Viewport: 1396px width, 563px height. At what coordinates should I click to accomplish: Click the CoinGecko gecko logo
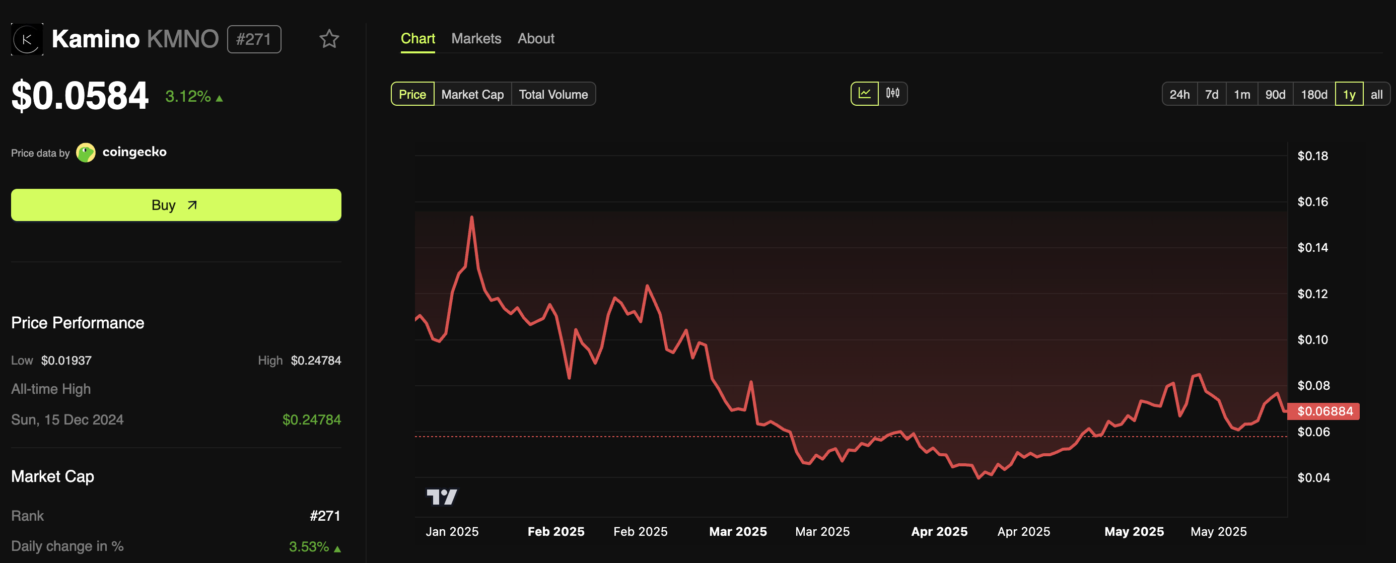coord(86,153)
